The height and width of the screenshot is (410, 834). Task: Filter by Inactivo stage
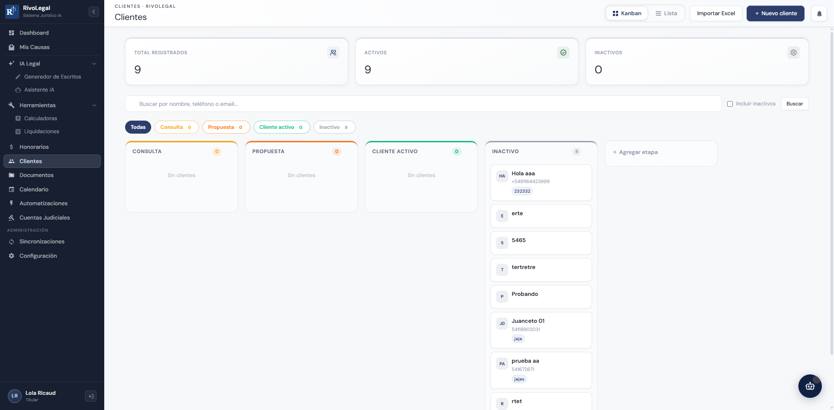[x=334, y=127]
